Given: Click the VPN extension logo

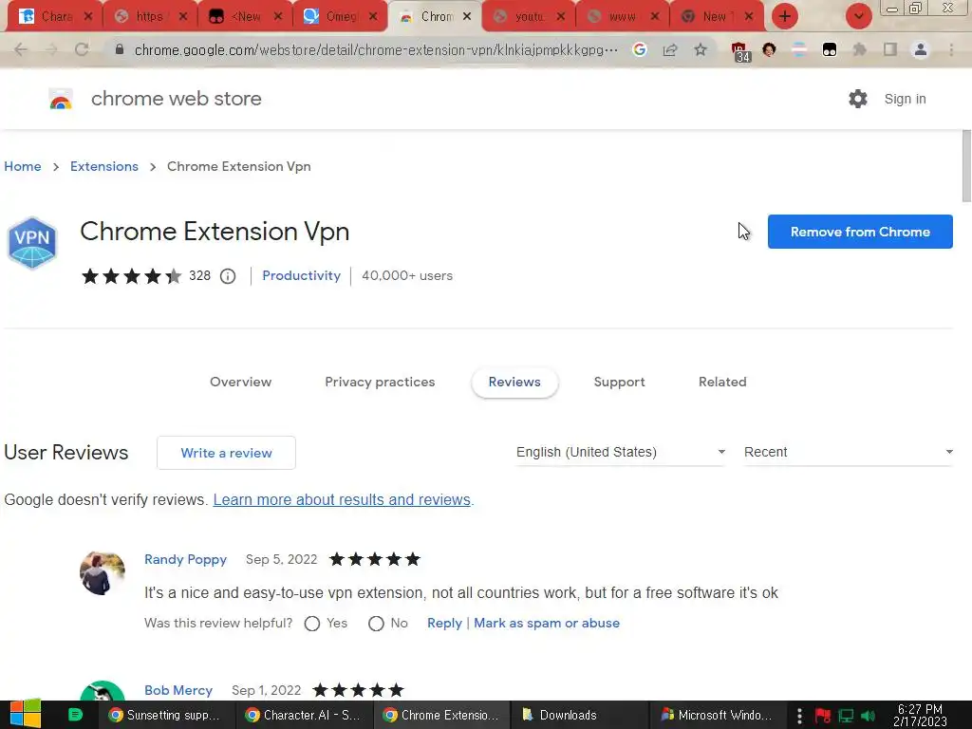Looking at the screenshot, I should tap(32, 242).
